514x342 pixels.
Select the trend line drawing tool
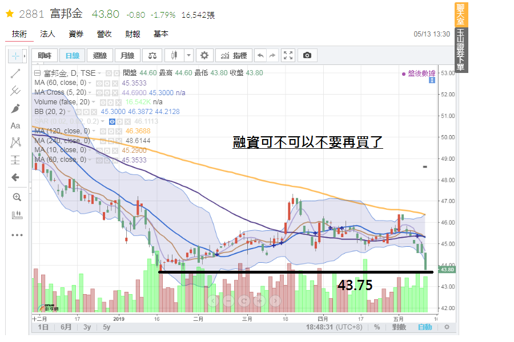[15, 74]
